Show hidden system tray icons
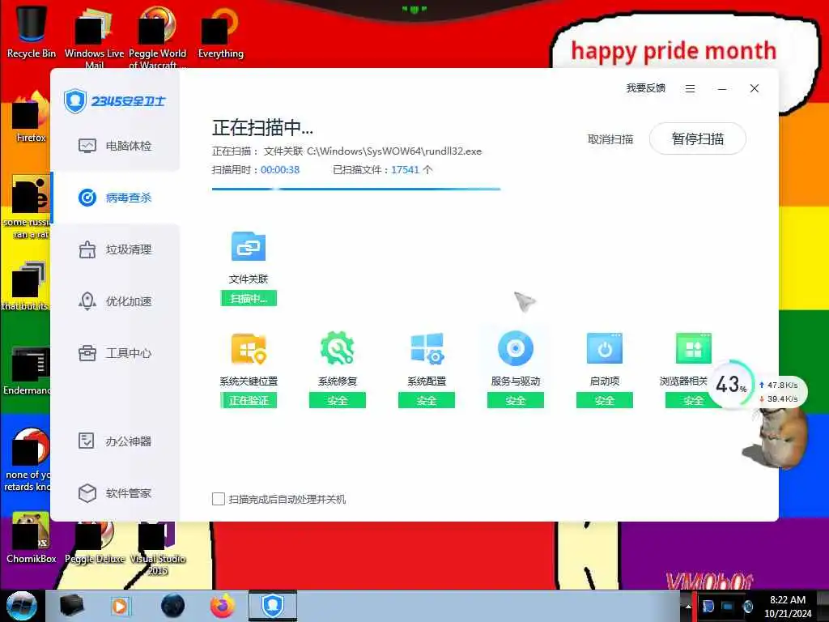The height and width of the screenshot is (622, 829). pyautogui.click(x=688, y=607)
